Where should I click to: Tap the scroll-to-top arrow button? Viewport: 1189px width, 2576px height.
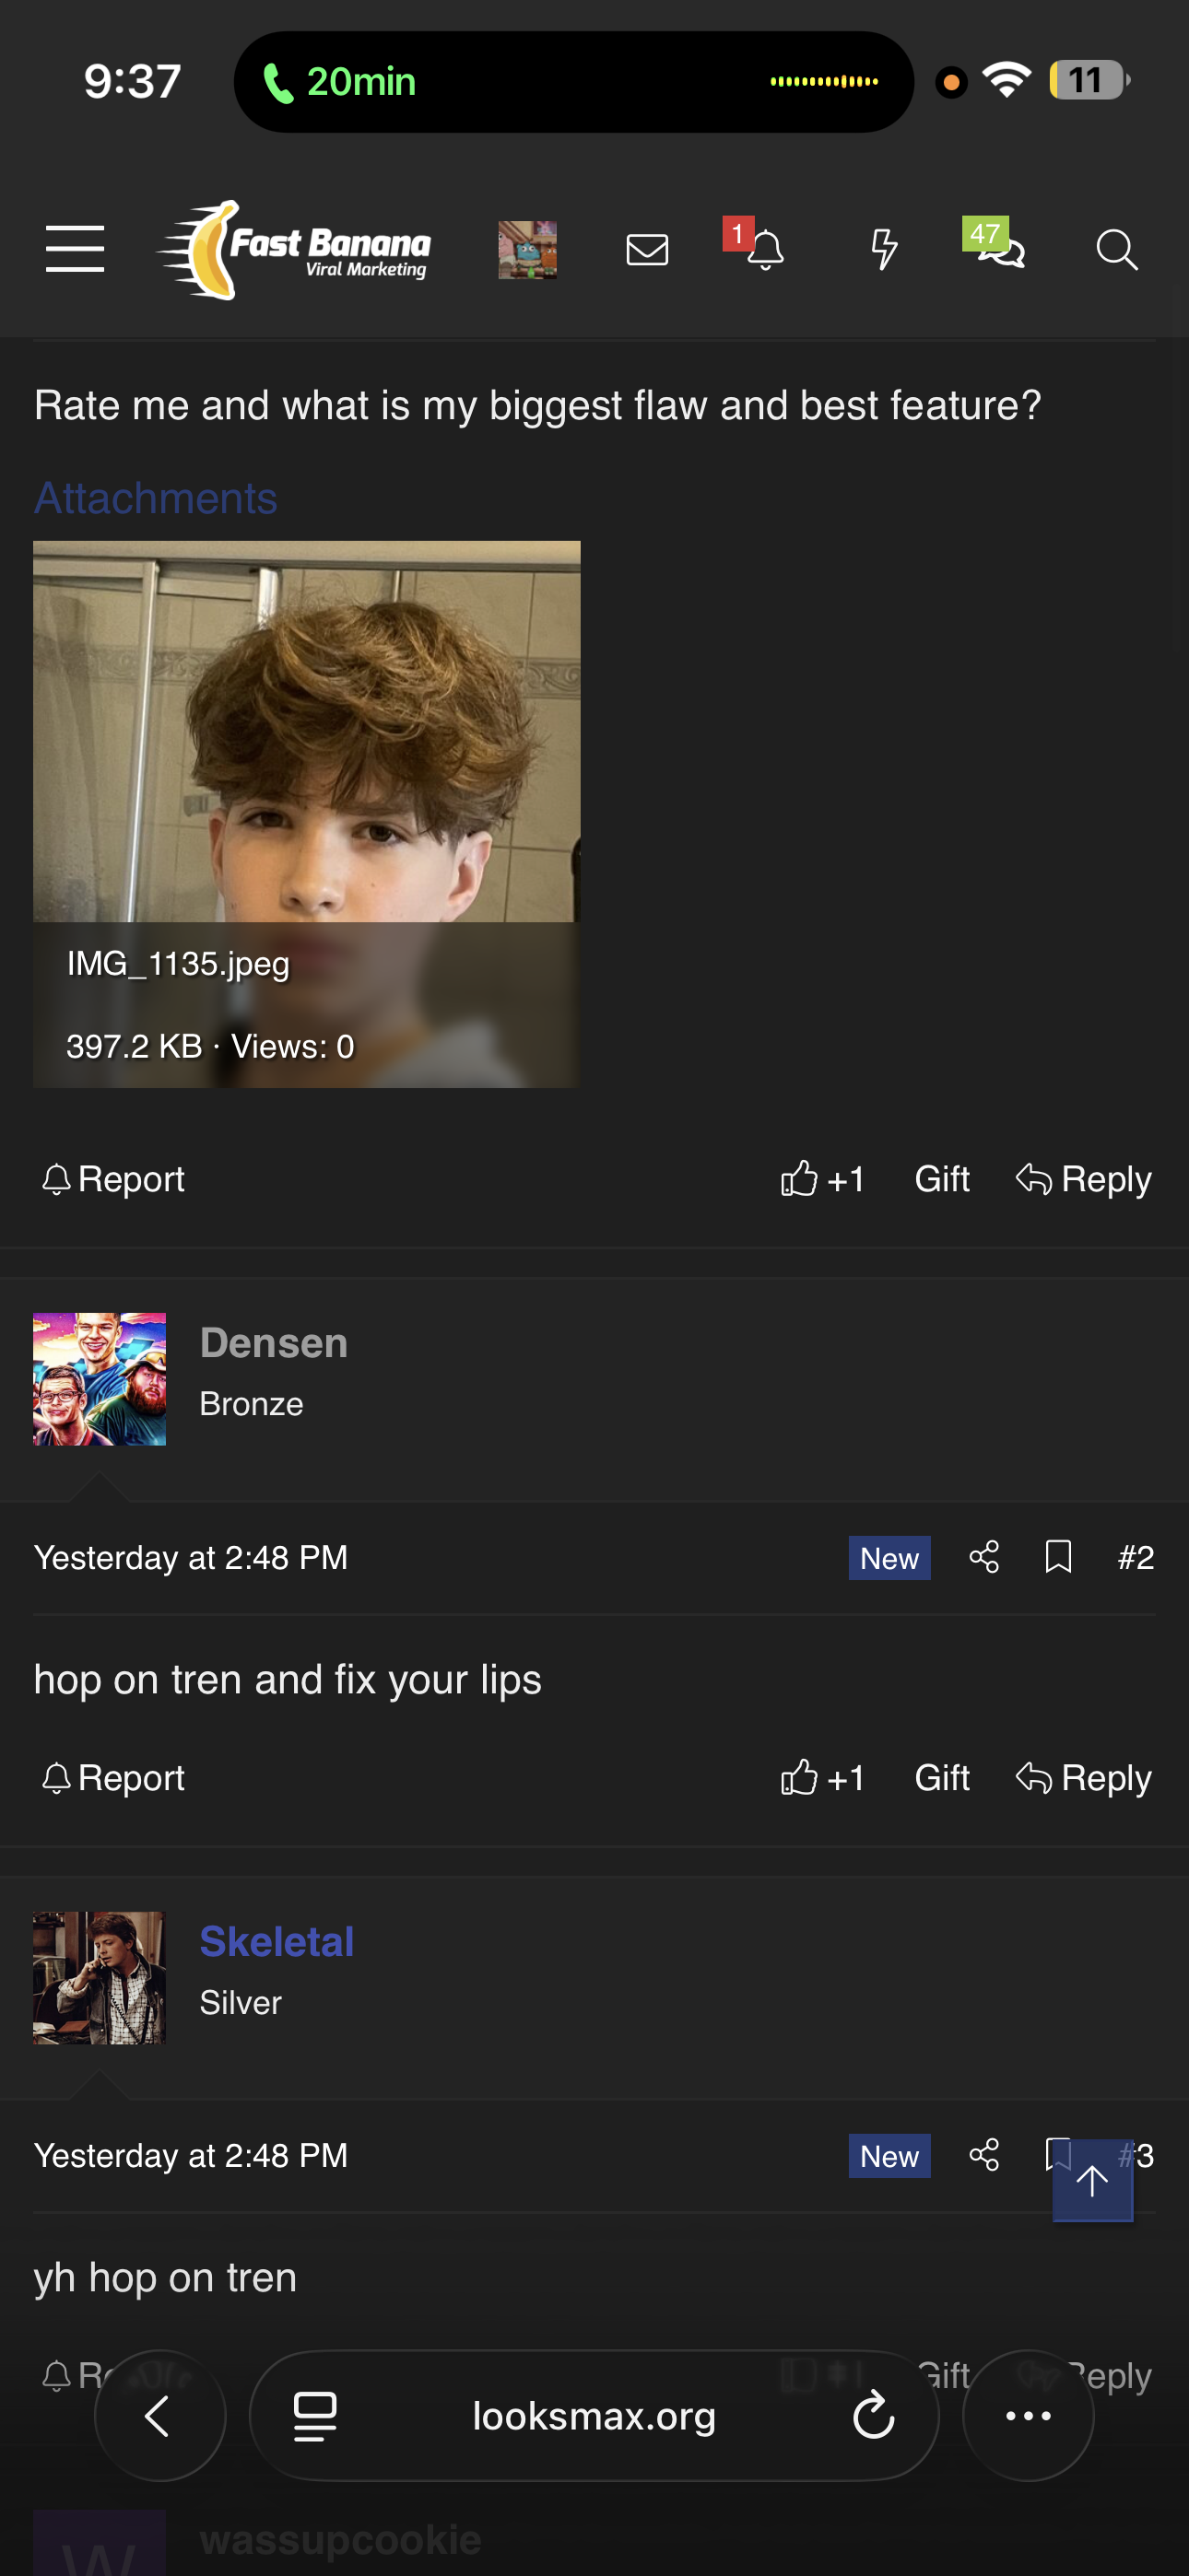[x=1092, y=2180]
